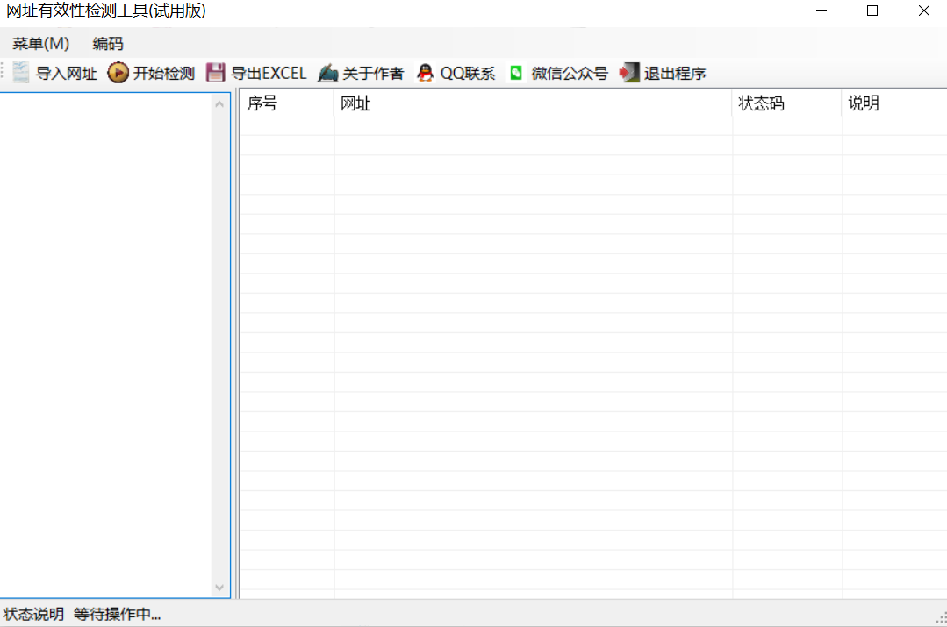Sort by the 序号 column header
Viewport: 947px width, 627px height.
coord(287,103)
